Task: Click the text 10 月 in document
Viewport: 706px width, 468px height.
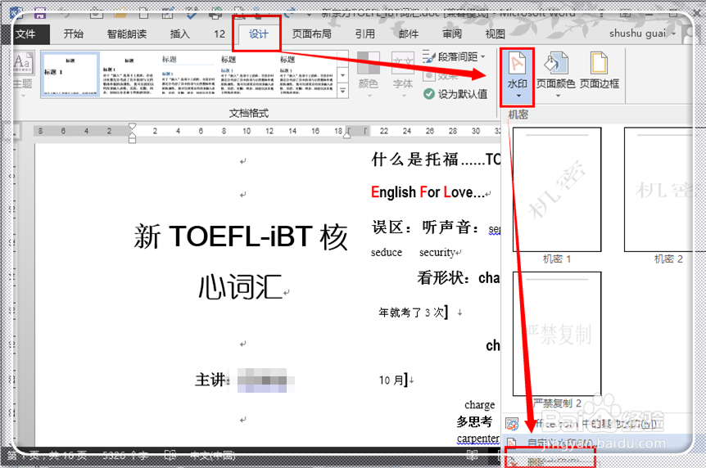Action: click(x=392, y=380)
